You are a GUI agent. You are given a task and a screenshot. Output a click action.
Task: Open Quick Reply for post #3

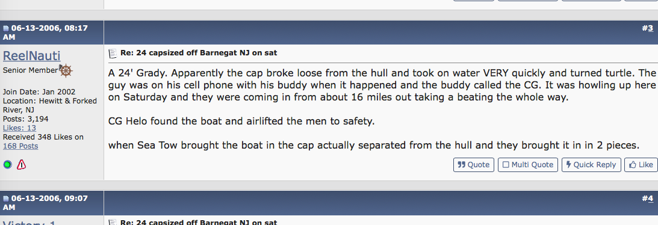coord(591,165)
